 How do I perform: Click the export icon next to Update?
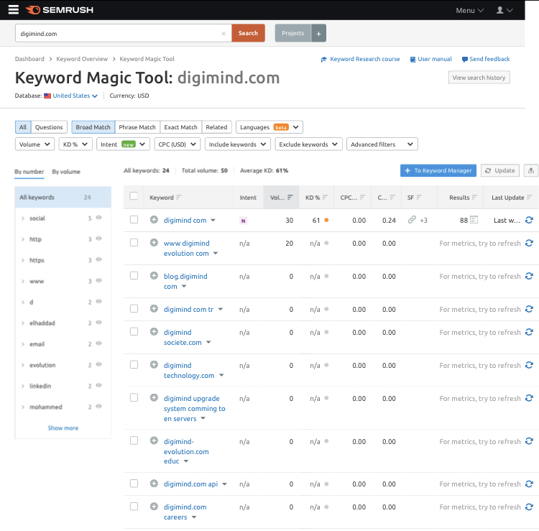point(531,170)
